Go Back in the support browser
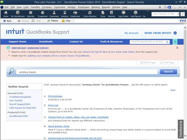Image resolution: width=187 pixels, height=140 pixels. 7,21
